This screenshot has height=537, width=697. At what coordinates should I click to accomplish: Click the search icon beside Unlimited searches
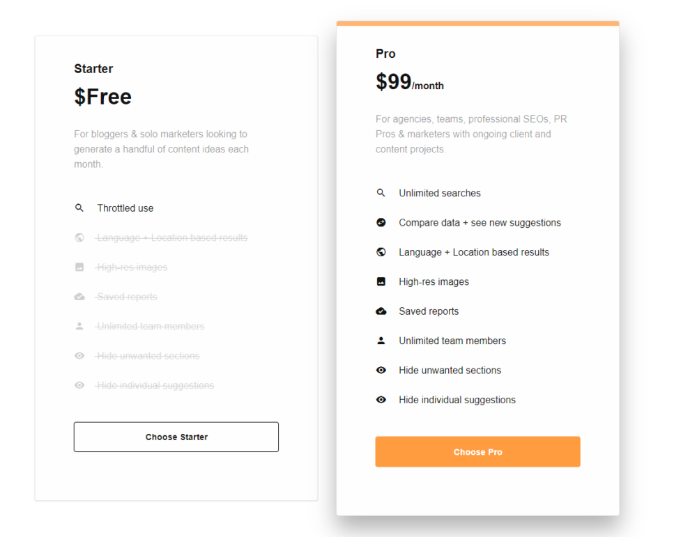coord(381,193)
